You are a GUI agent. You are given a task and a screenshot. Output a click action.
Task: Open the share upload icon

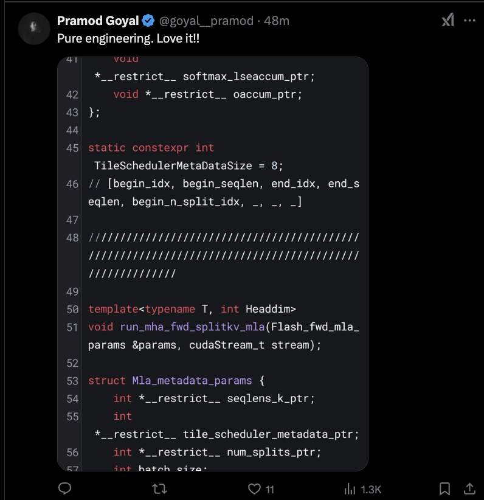click(470, 488)
